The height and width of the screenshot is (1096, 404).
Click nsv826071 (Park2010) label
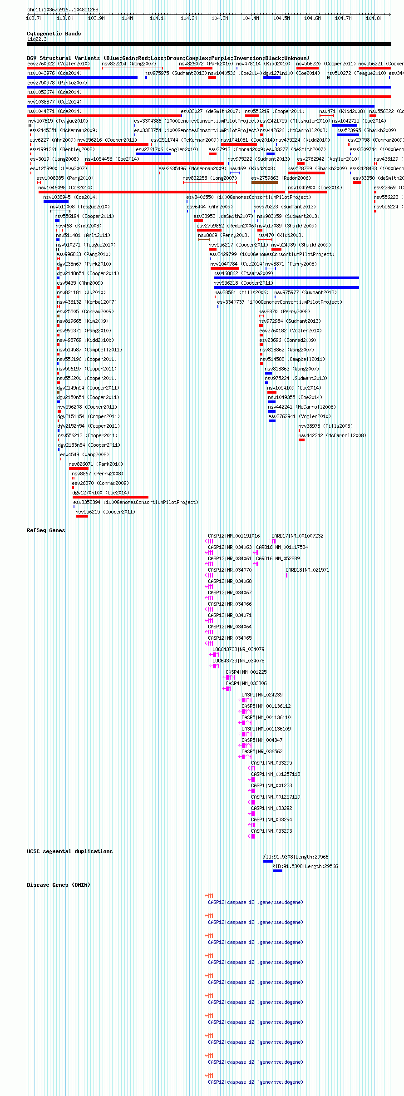[x=96, y=464]
